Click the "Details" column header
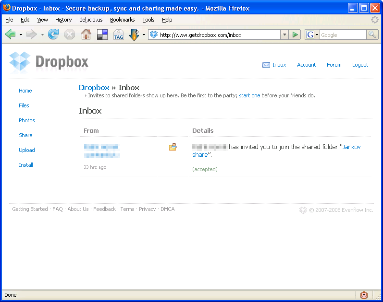 (x=203, y=131)
